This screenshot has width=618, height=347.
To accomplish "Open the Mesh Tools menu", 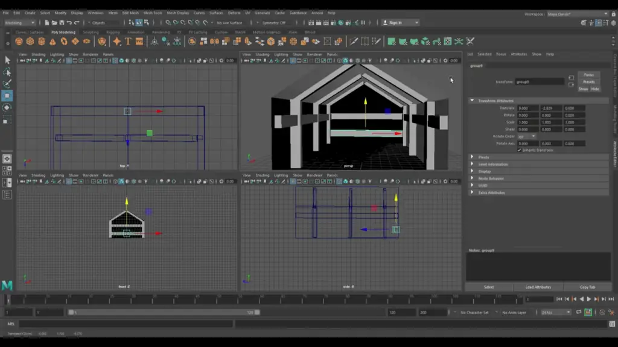I will tap(153, 13).
